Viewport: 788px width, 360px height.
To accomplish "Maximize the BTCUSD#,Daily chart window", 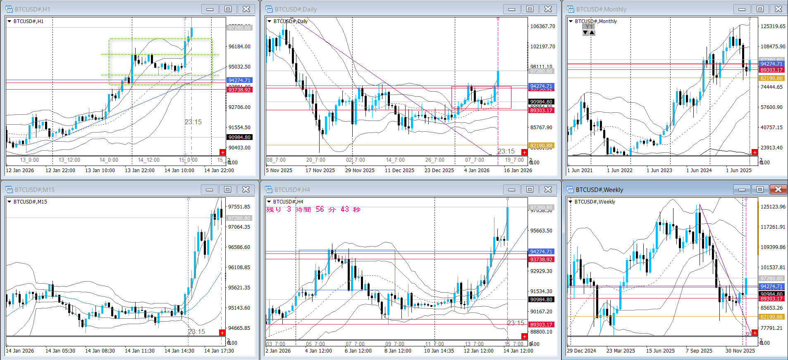I will coord(530,9).
